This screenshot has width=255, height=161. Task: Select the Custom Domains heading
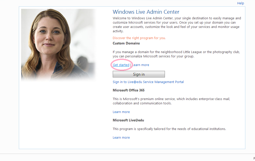point(126,43)
